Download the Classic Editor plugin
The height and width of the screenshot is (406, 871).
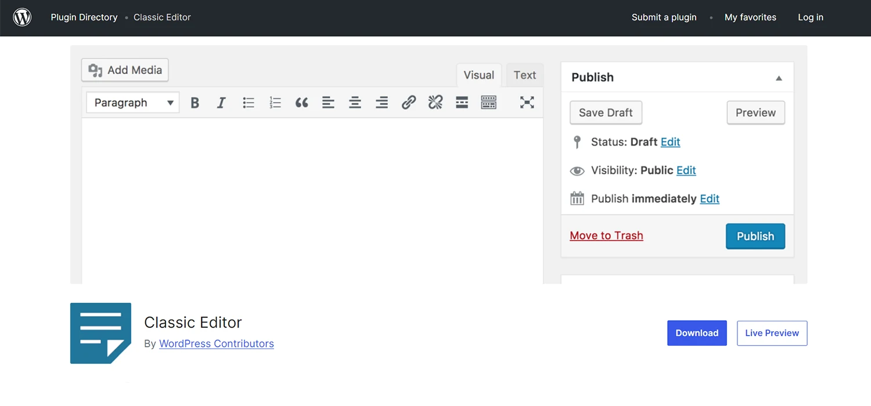(x=697, y=333)
